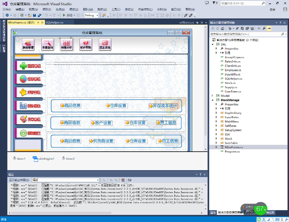Click the View Code icon in Solution Explorer

tap(259, 28)
